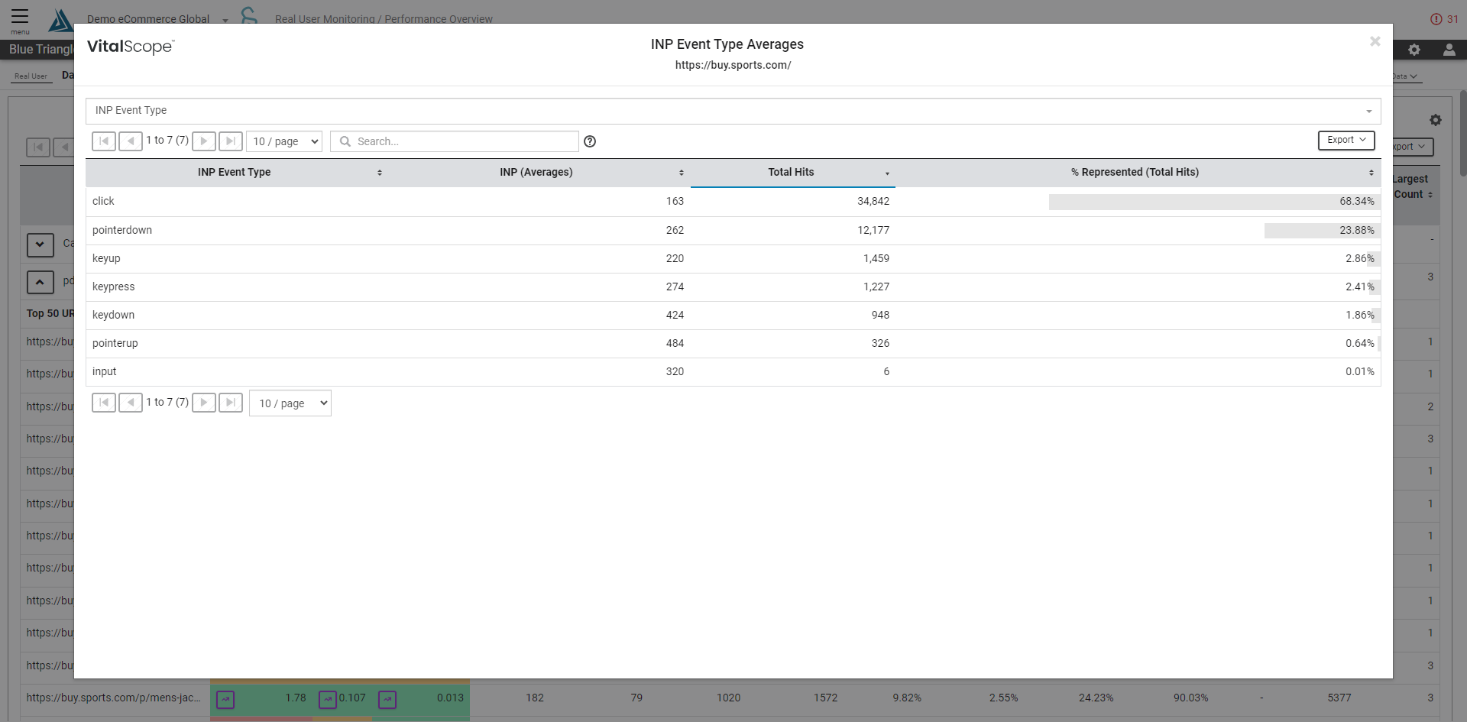The image size is (1467, 722).
Task: Click the 68.34% represented bar
Action: 1214,202
